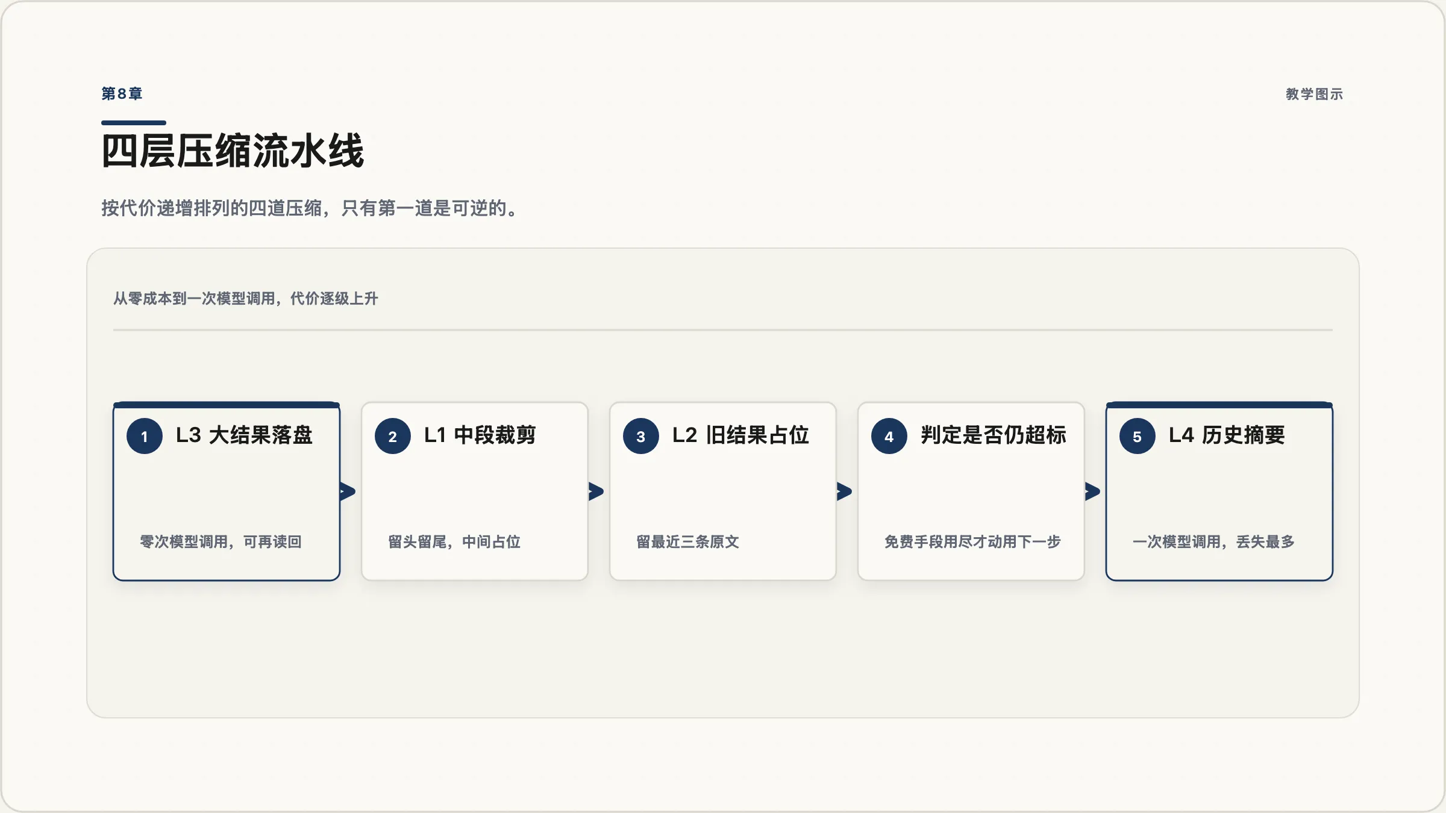Image resolution: width=1446 pixels, height=813 pixels.
Task: Click the text 免费手段用尽才动用下一步
Action: (x=972, y=541)
